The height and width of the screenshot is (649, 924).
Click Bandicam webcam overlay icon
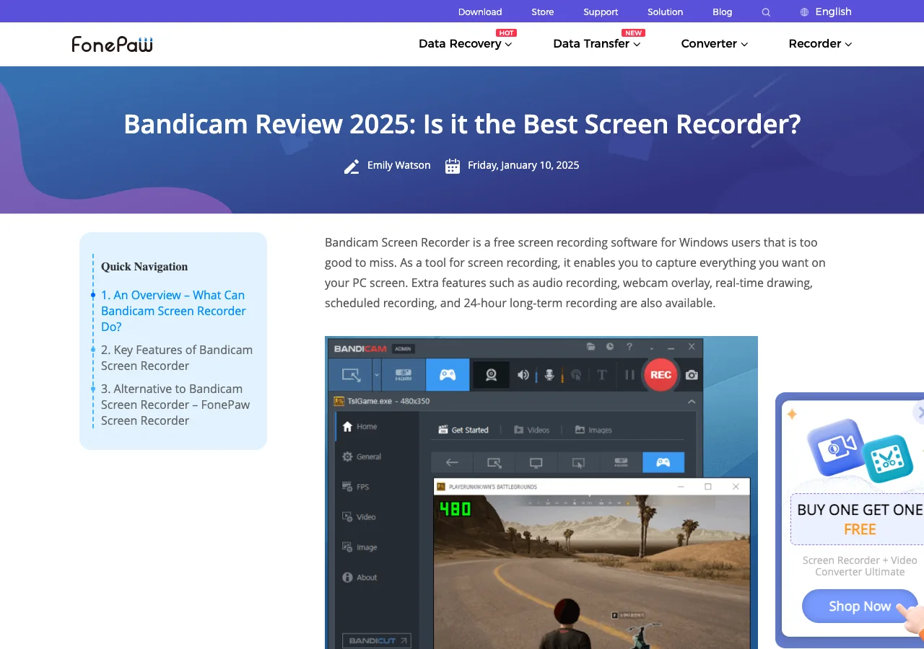click(x=491, y=375)
